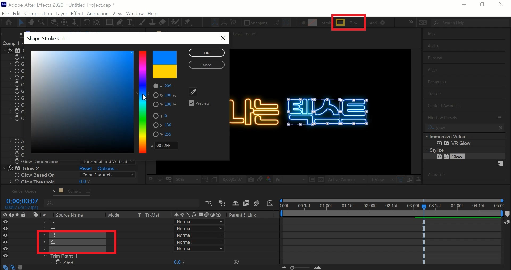511x270 pixels.
Task: Open Active Camera view dropdown
Action: [346, 179]
